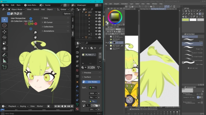Open the Filter menu in Clip Studio

[148, 4]
